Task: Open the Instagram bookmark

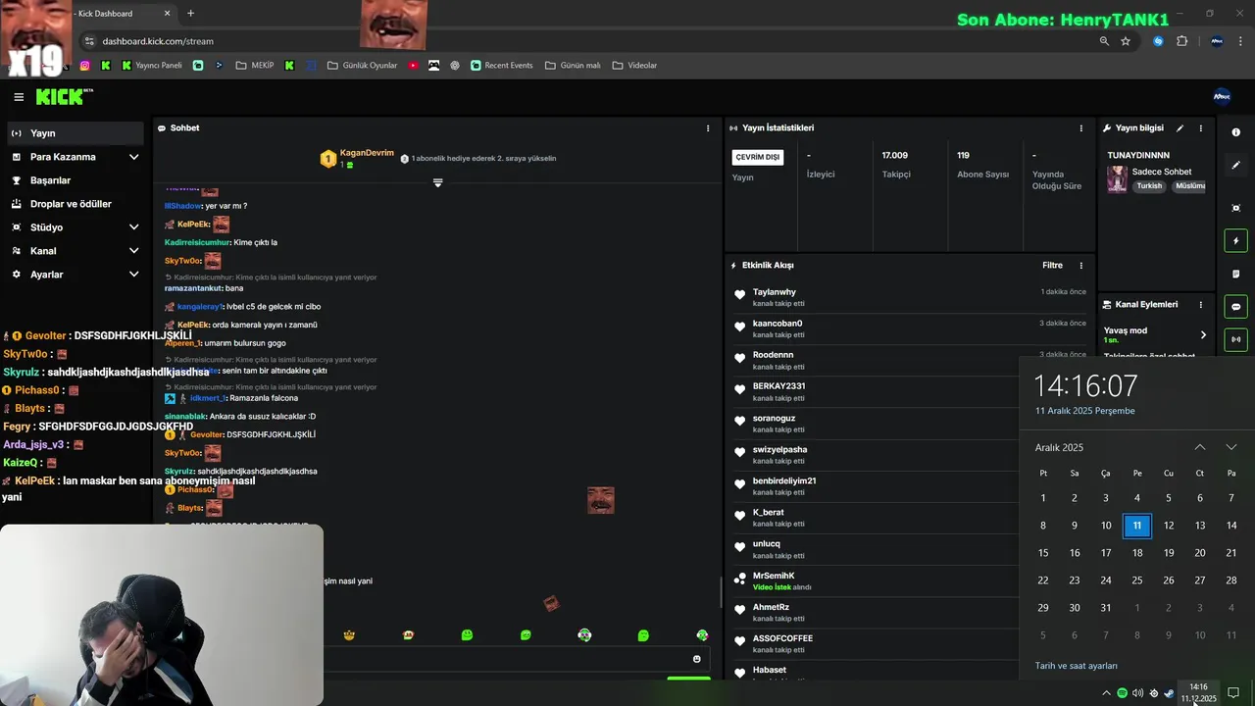Action: click(85, 66)
